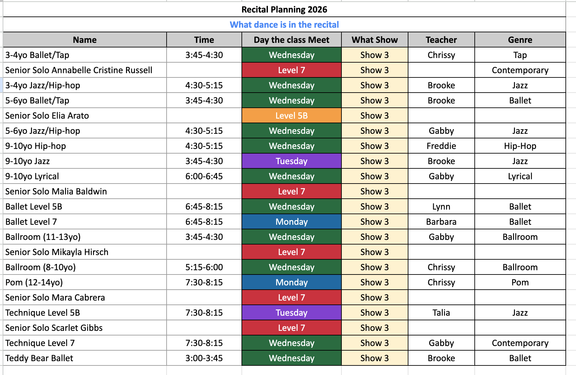The image size is (576, 375).
Task: Select the 'Day the class Meet' header
Action: click(x=291, y=40)
